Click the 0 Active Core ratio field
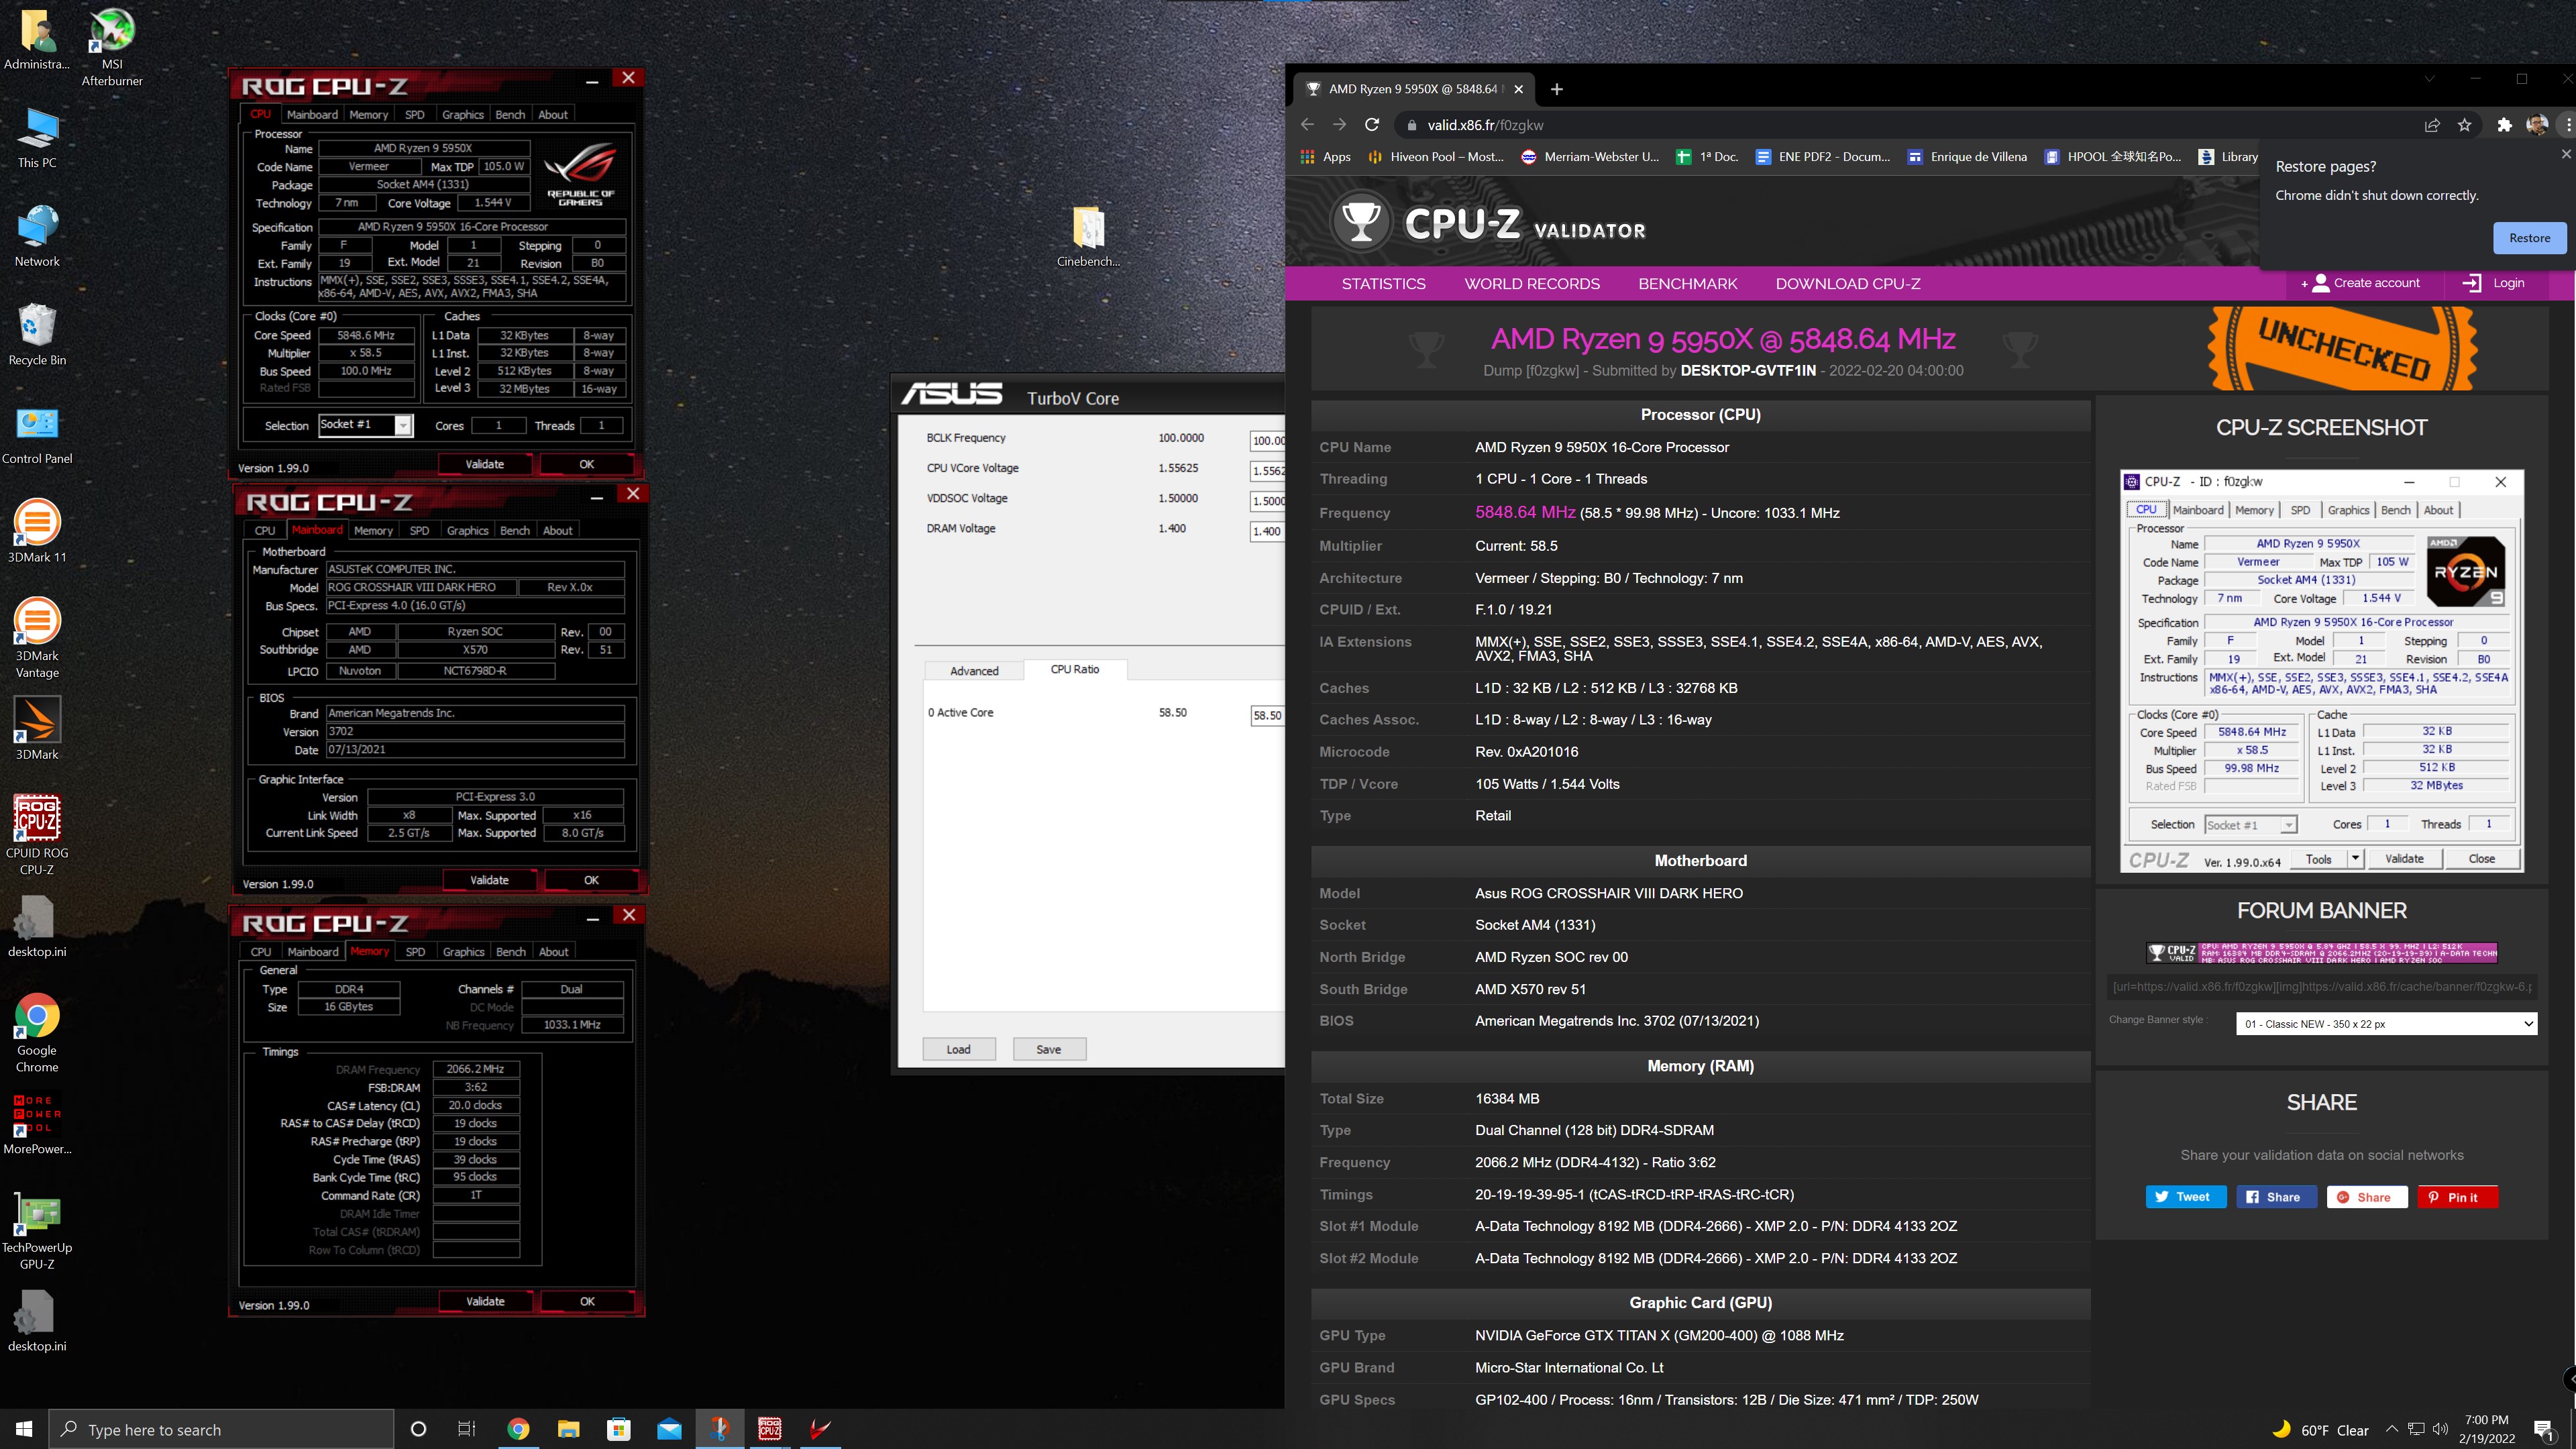The height and width of the screenshot is (1449, 2576). click(x=1267, y=715)
